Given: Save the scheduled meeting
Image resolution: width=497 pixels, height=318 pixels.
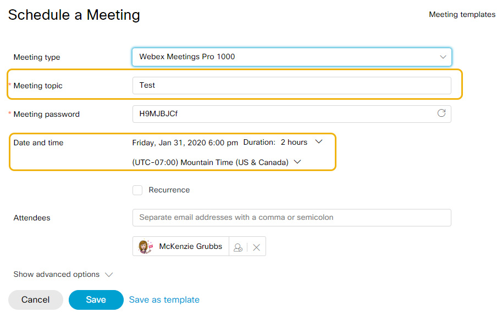Looking at the screenshot, I should tap(96, 300).
